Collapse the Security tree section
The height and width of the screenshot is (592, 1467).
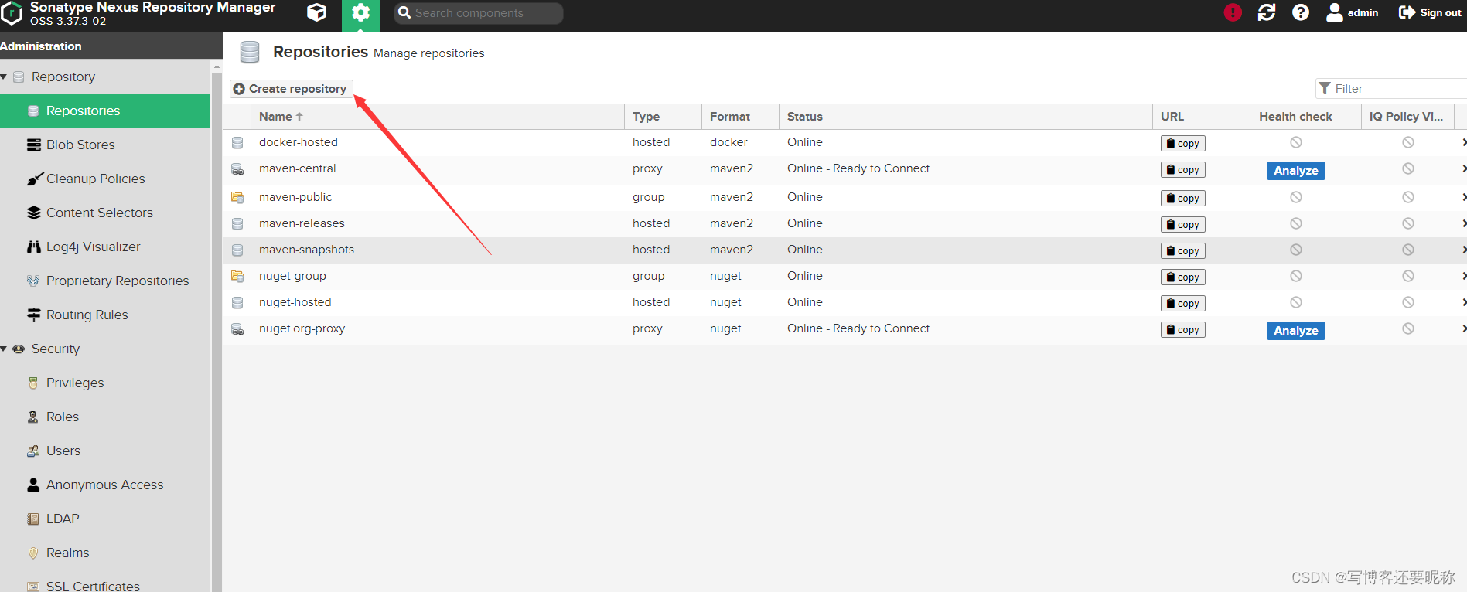click(4, 349)
